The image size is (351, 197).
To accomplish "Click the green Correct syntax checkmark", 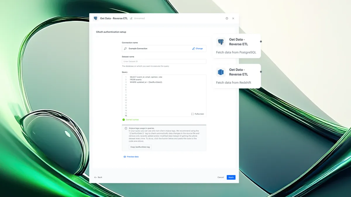I will 124,120.
